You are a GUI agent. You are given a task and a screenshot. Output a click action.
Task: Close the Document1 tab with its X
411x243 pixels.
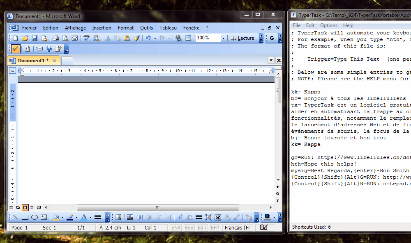[x=54, y=61]
